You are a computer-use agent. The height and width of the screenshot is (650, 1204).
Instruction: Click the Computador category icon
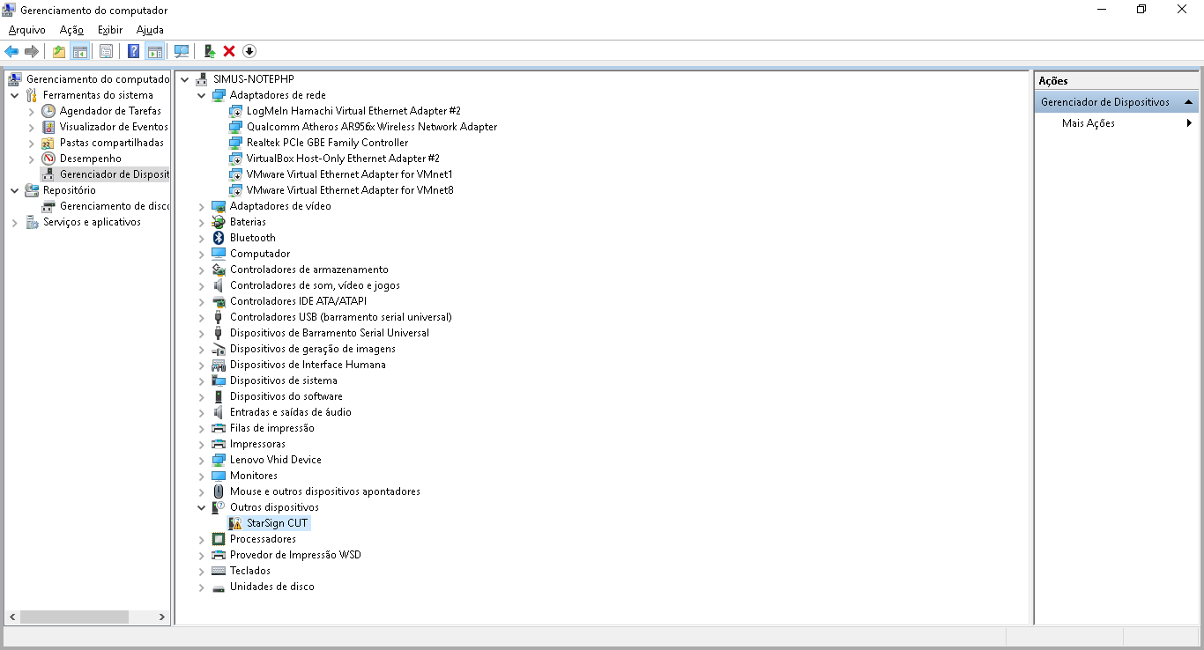coord(219,254)
